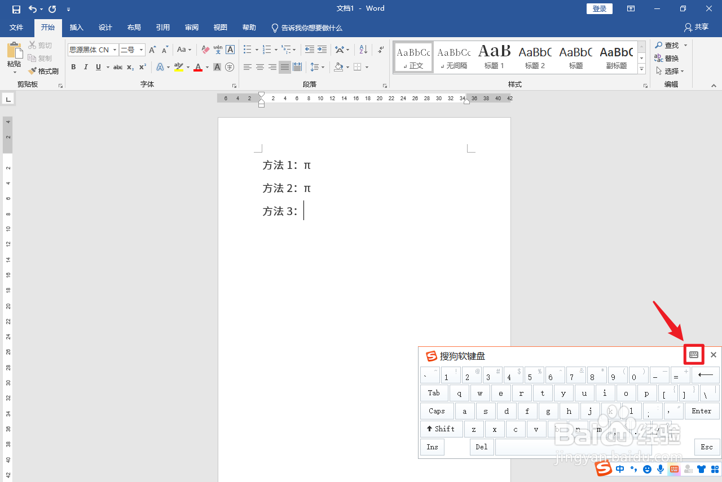Apply yellow text highlight color
The height and width of the screenshot is (482, 722).
(x=179, y=67)
